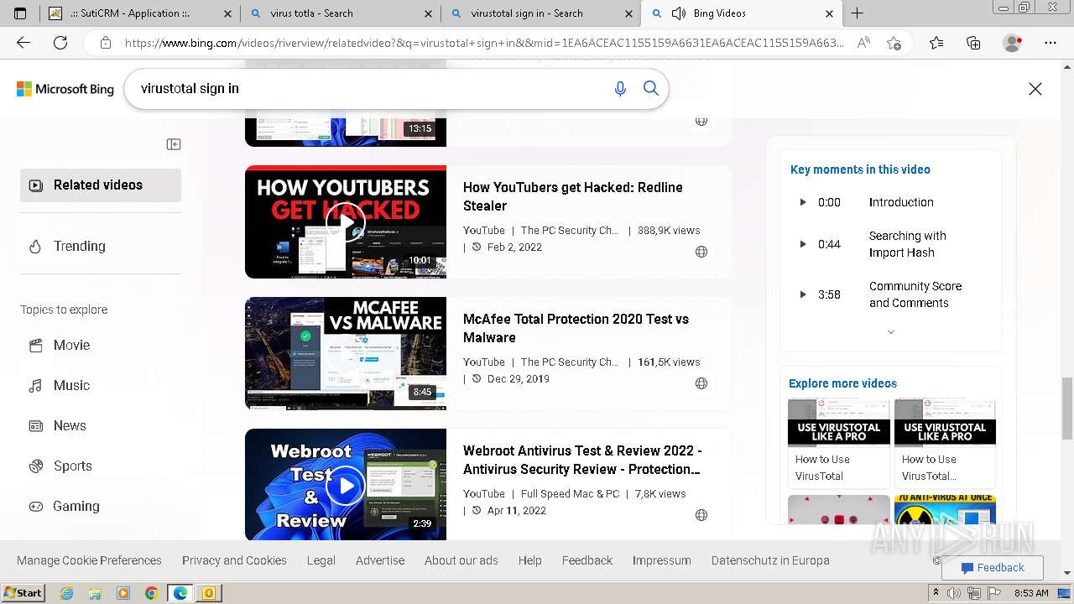Close the video view with X icon

tap(1035, 89)
